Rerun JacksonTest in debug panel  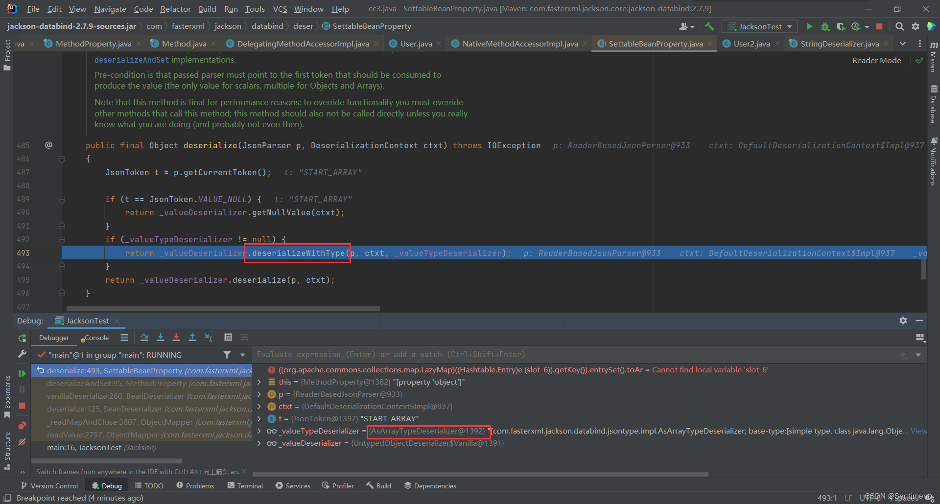click(22, 338)
